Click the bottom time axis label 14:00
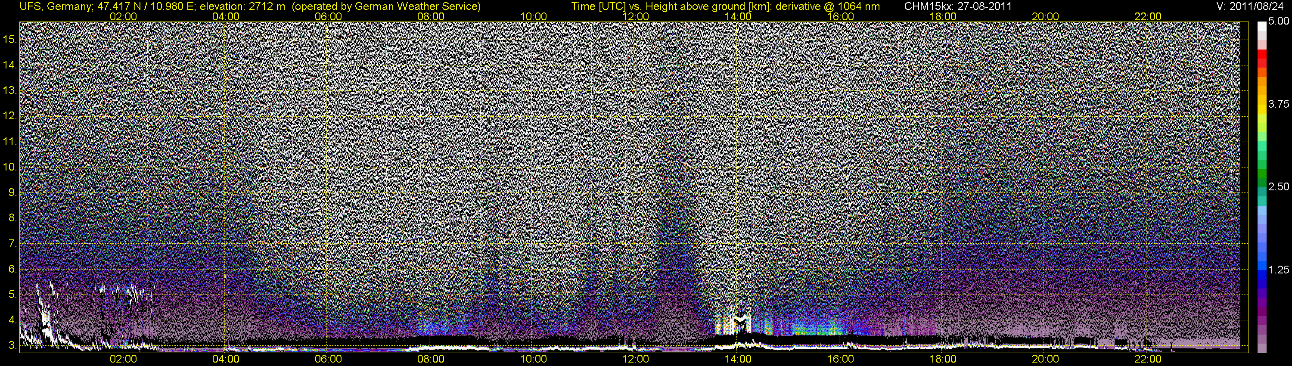Screen dimensions: 1292x366 pos(738,359)
